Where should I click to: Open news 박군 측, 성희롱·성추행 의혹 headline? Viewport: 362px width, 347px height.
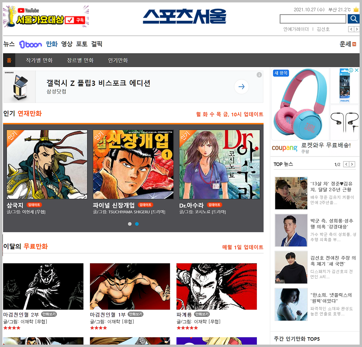(332, 224)
